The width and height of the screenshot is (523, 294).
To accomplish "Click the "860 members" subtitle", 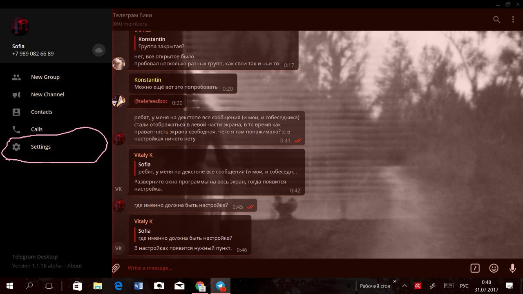I will click(x=130, y=24).
